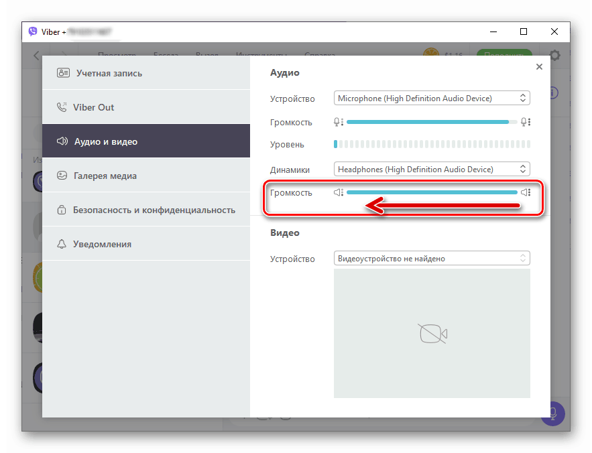Viewport: 592px width, 453px height.
Task: Click the crossed-out camera icon
Action: click(432, 334)
